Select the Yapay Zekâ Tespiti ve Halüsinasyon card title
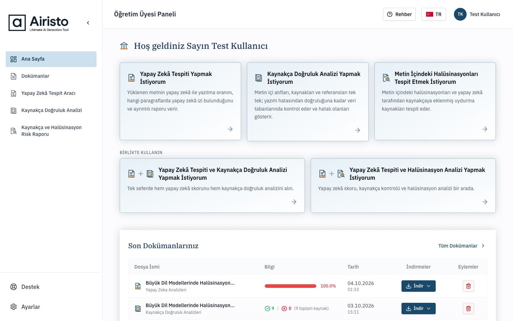Image resolution: width=513 pixels, height=321 pixels. (x=417, y=174)
